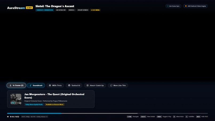
Task: Click the BACK key for Hide HUD
Action: (x=198, y=117)
